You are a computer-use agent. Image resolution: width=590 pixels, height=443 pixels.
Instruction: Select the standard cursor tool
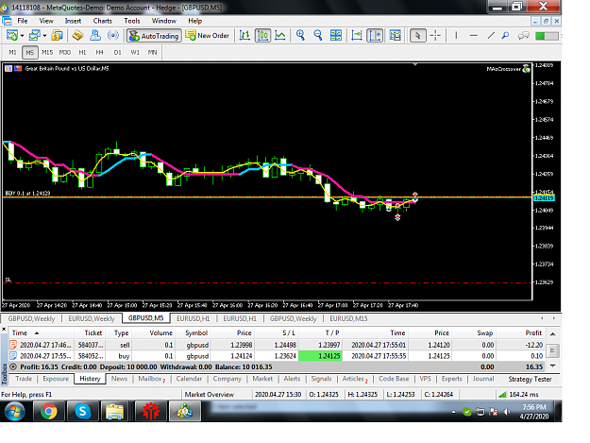417,36
